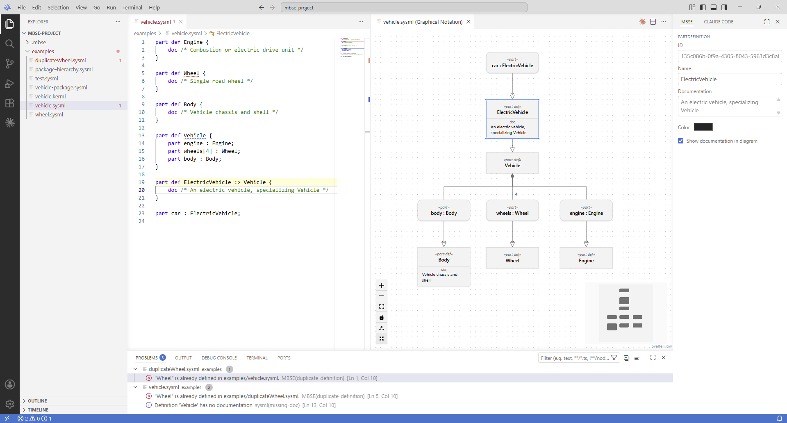Image resolution: width=787 pixels, height=423 pixels.
Task: Select the car : ElectricVehicle node
Action: 512,63
